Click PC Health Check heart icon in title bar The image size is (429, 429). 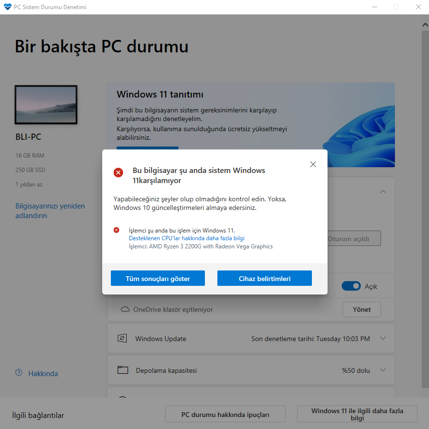(x=8, y=7)
